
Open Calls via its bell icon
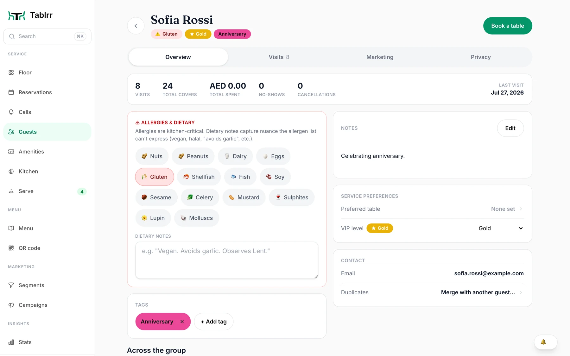pyautogui.click(x=11, y=112)
